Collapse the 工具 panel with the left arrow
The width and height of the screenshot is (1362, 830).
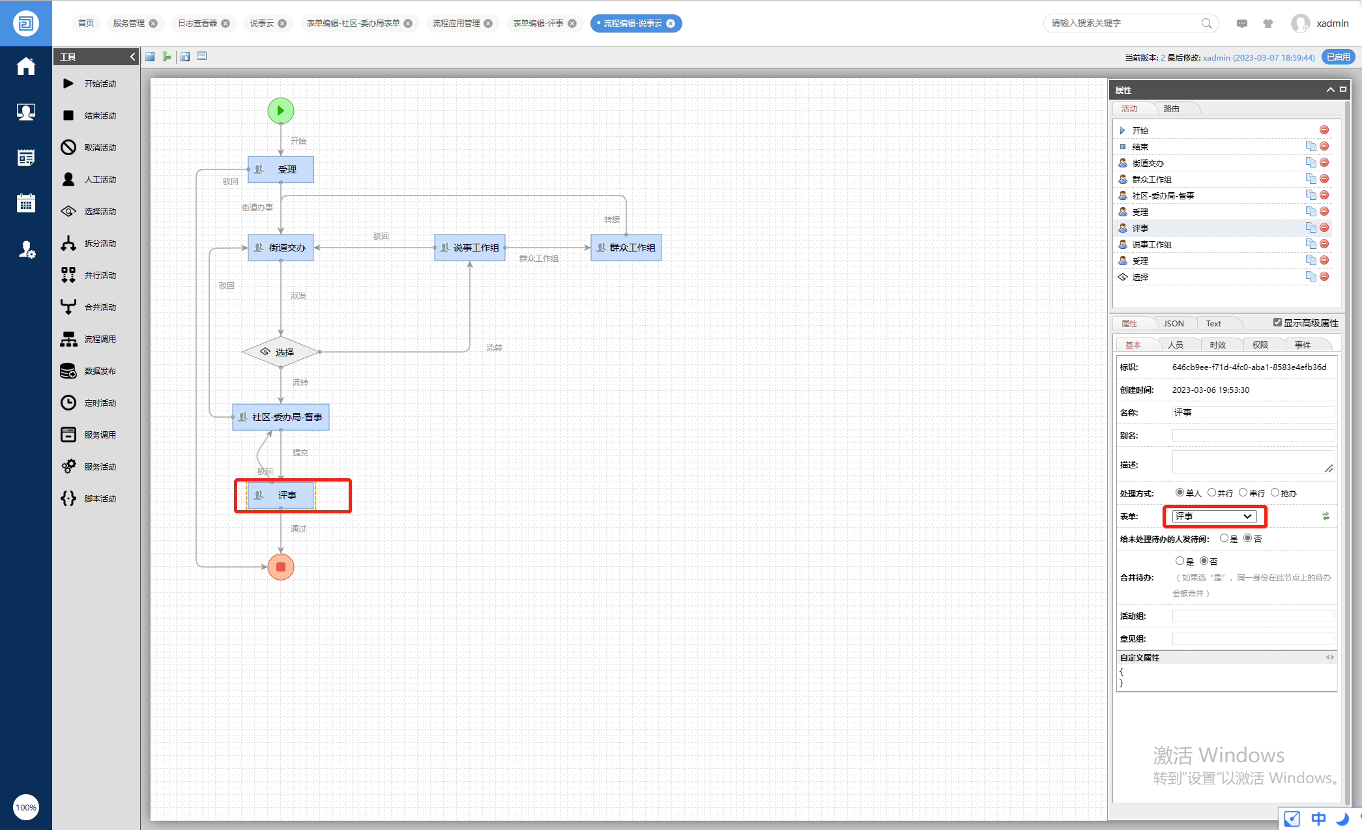point(133,57)
